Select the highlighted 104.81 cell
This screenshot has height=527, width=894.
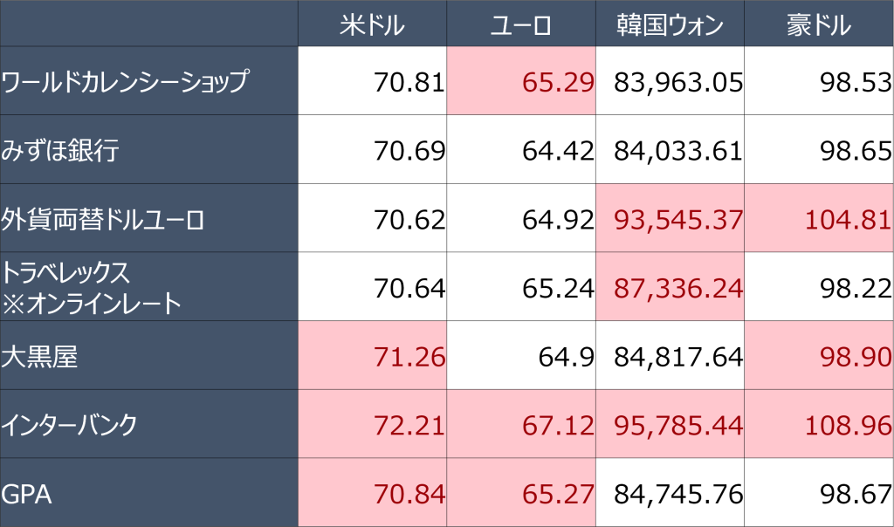coord(819,218)
